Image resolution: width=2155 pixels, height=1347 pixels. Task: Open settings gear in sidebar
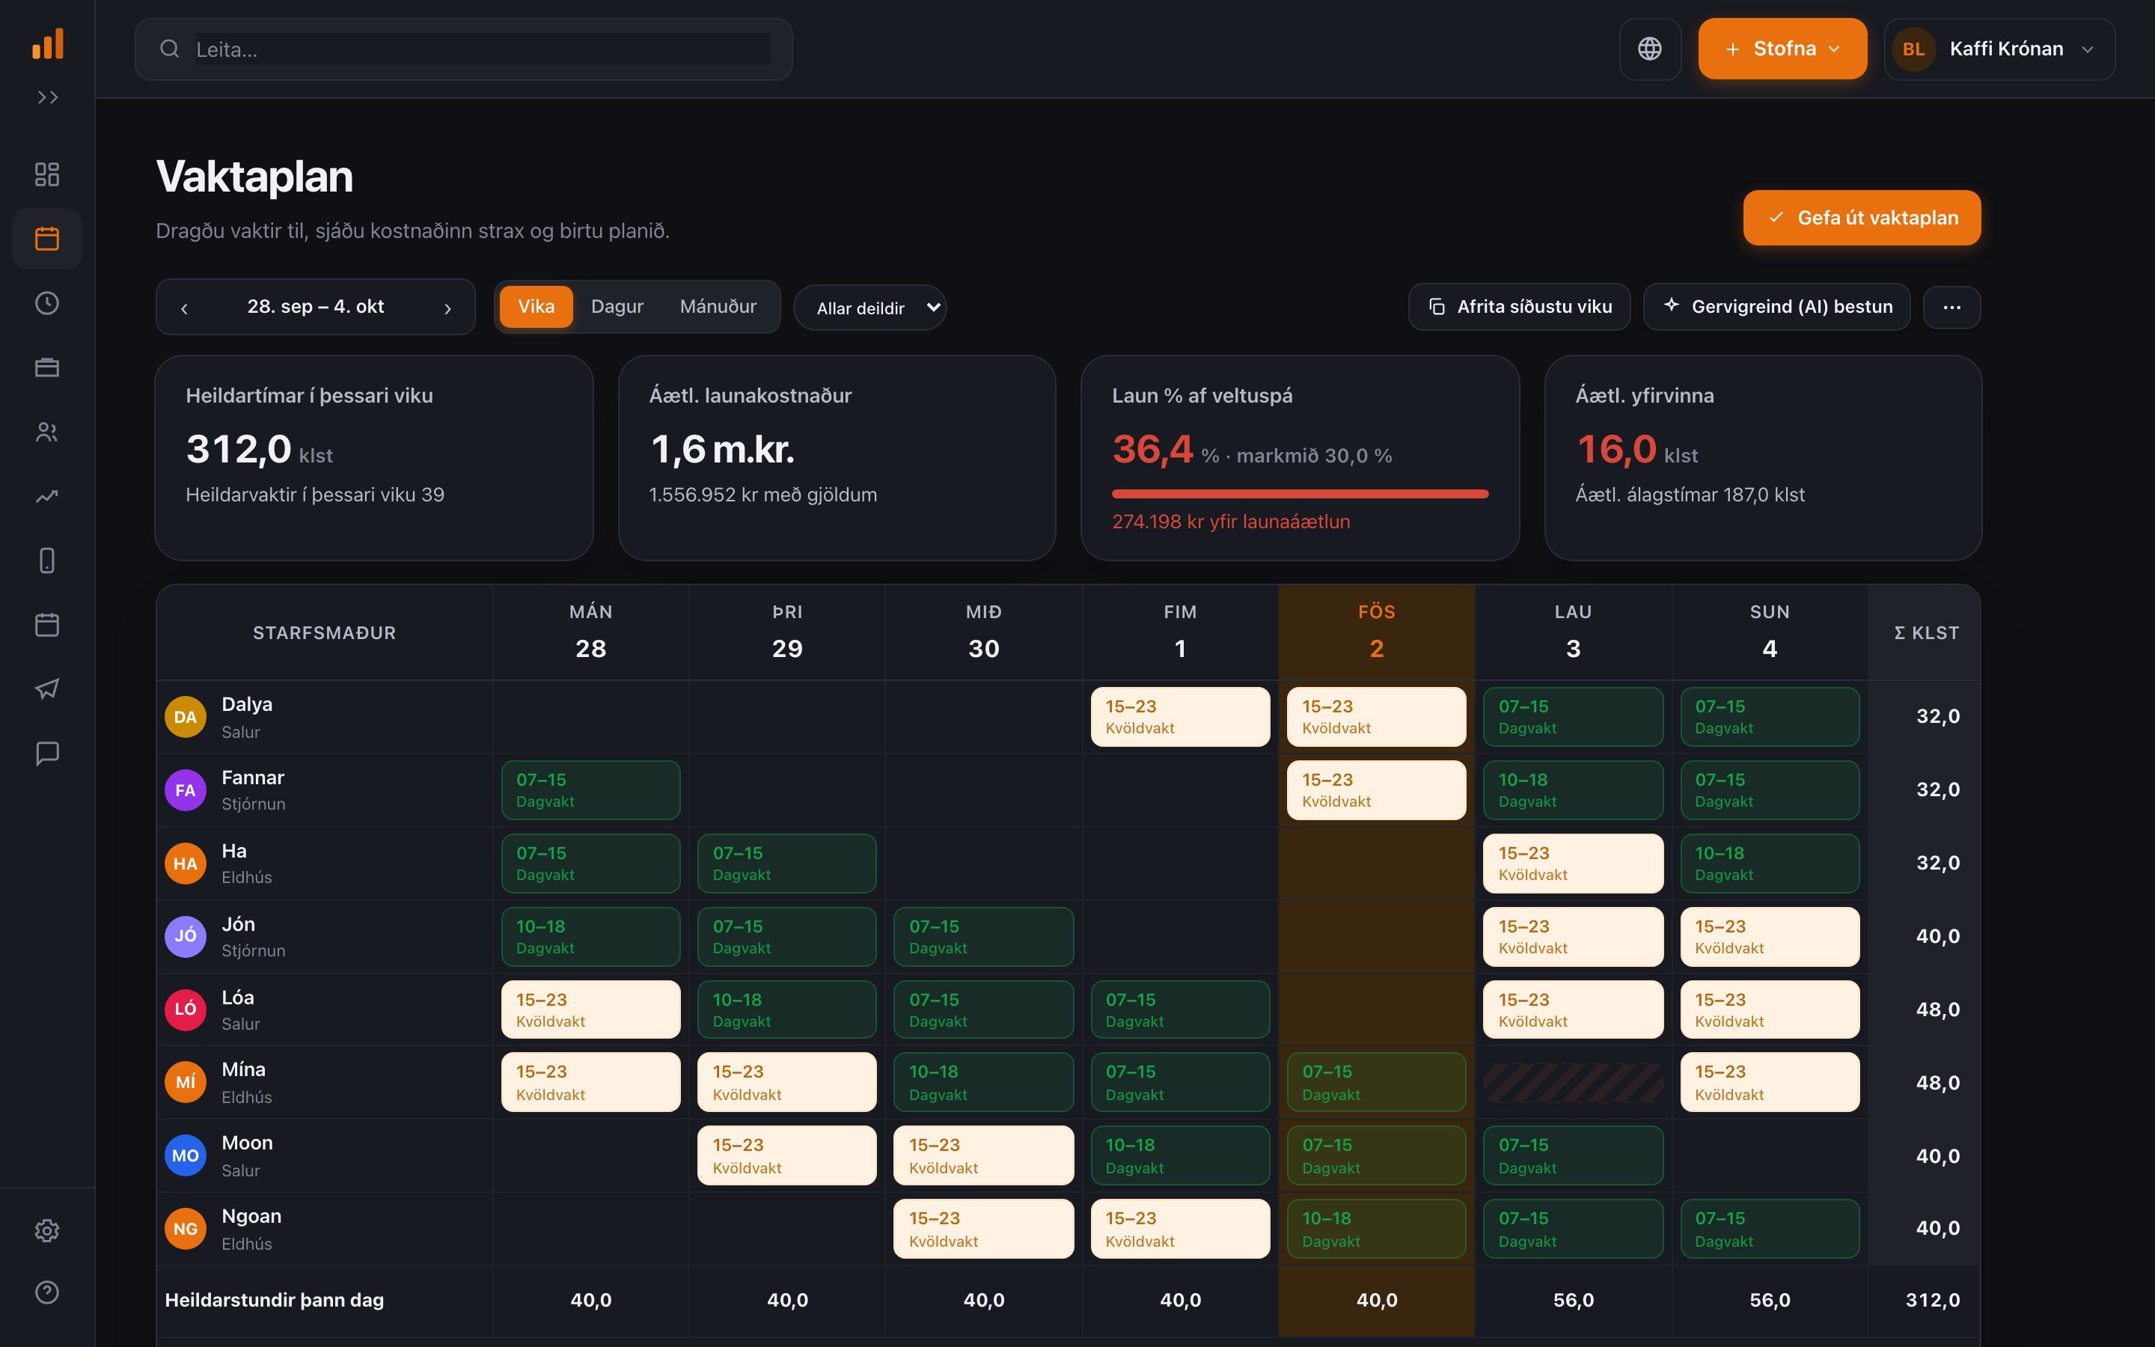point(47,1230)
